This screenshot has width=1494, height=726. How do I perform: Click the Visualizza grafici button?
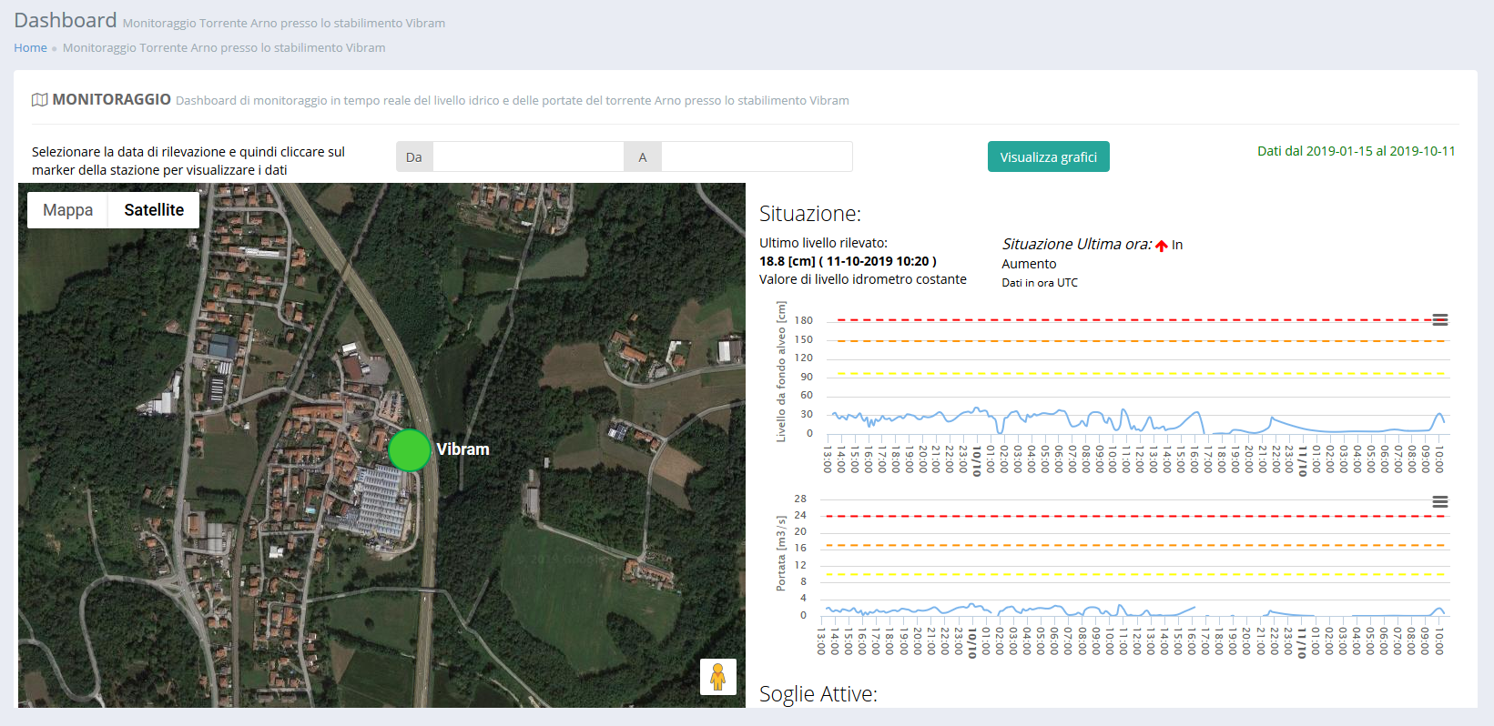click(x=1049, y=156)
